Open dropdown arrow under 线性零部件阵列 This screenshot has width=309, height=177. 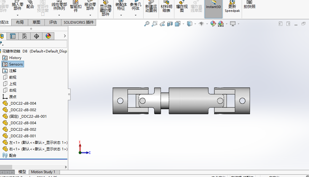[x=59, y=15]
